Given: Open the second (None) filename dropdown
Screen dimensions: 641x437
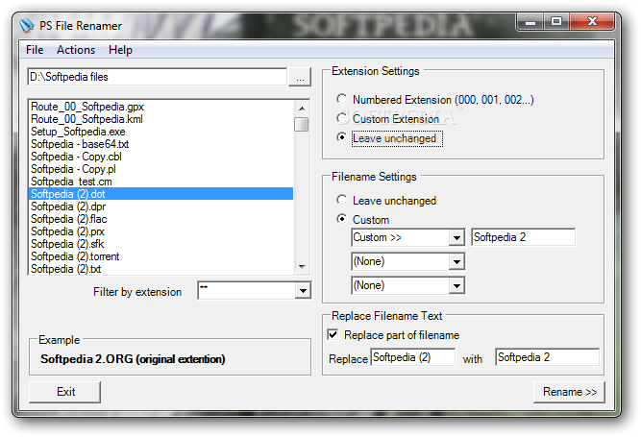Looking at the screenshot, I should click(456, 262).
